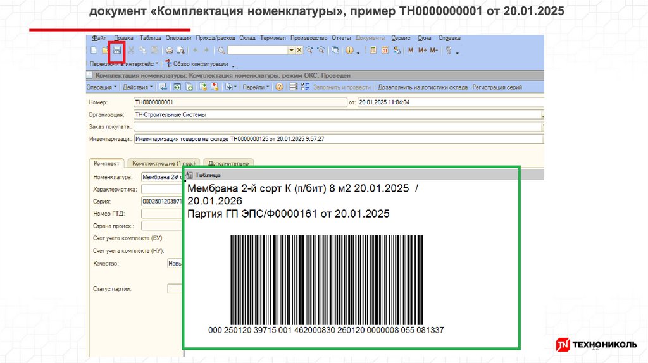Open the Перейти dropdown menu
648x363 pixels.
point(256,87)
